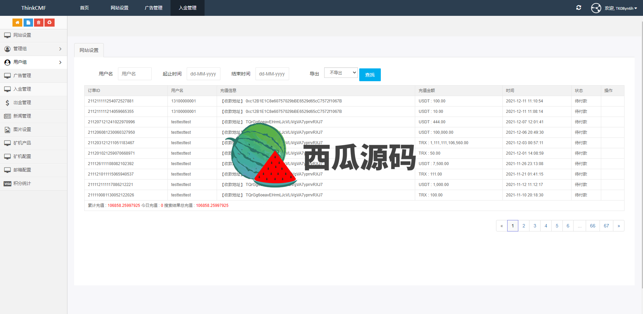Click the monitor icon beside 邮箱配置
The height and width of the screenshot is (314, 643).
[x=7, y=170]
